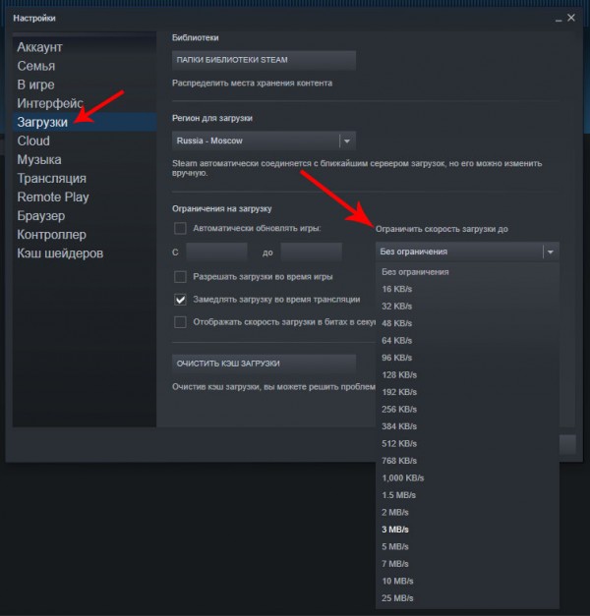The image size is (590, 616).
Task: Close the Настройки window
Action: pyautogui.click(x=571, y=18)
